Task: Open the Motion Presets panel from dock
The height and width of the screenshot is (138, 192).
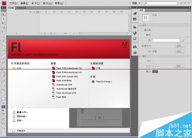Action: coord(135,53)
